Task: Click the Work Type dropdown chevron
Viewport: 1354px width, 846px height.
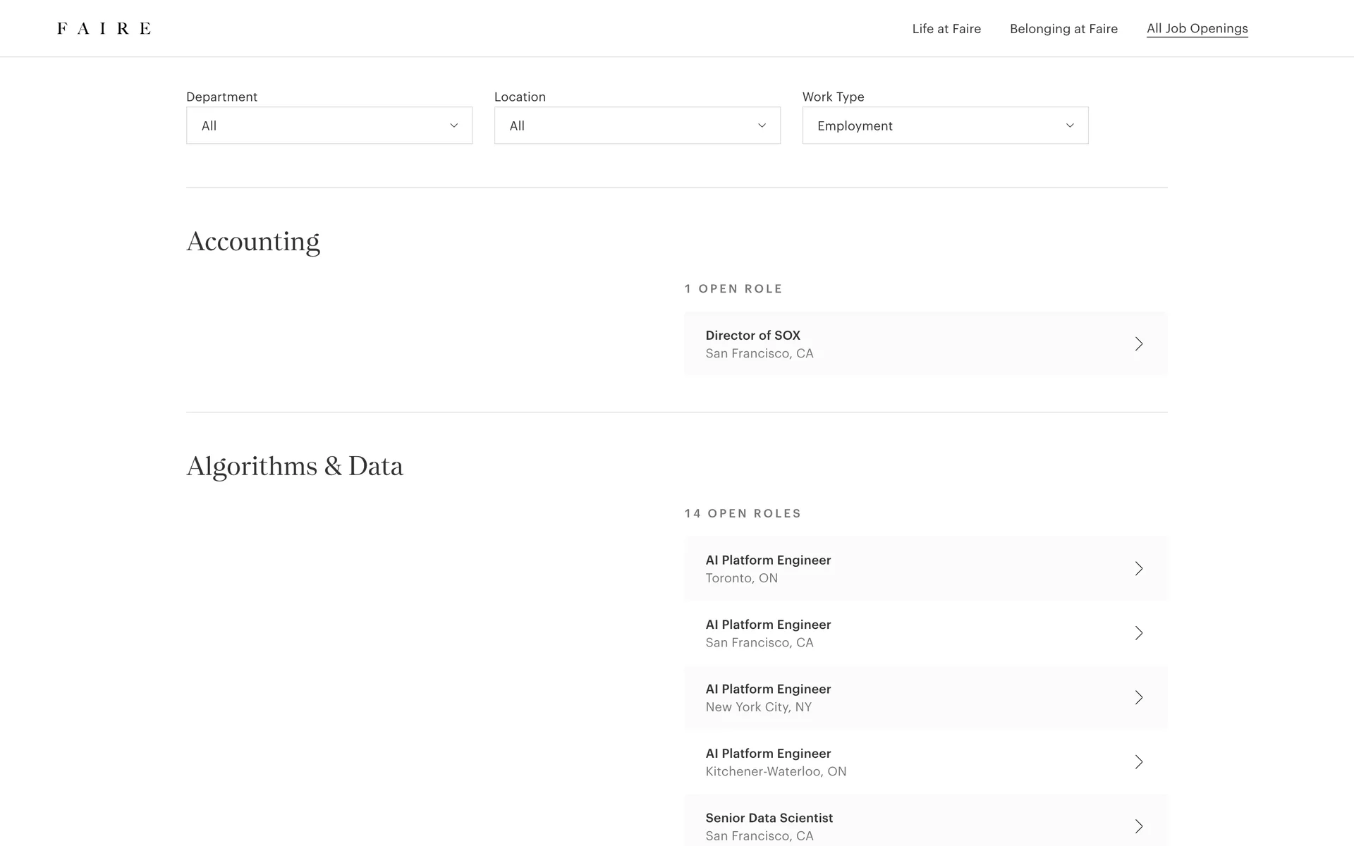Action: (x=1070, y=125)
